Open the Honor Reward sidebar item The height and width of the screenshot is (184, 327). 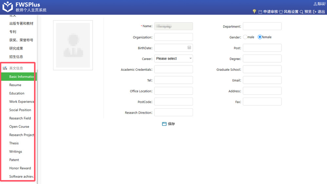click(20, 168)
